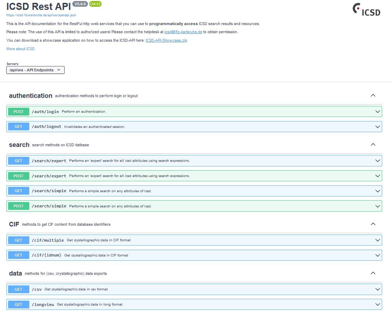Click the /auth/logout path text
This screenshot has height=313, width=392.
point(47,127)
